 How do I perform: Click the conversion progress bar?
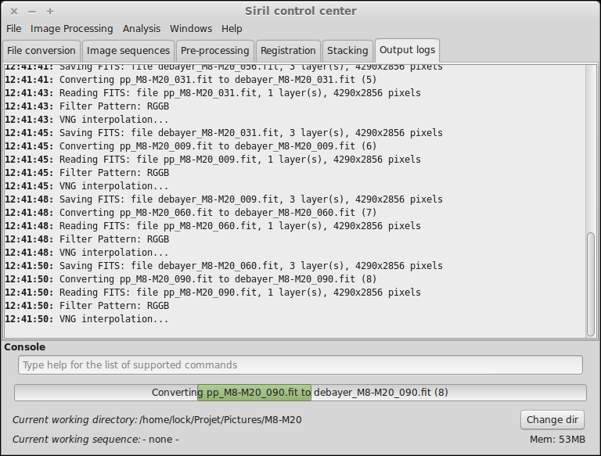[x=300, y=393]
